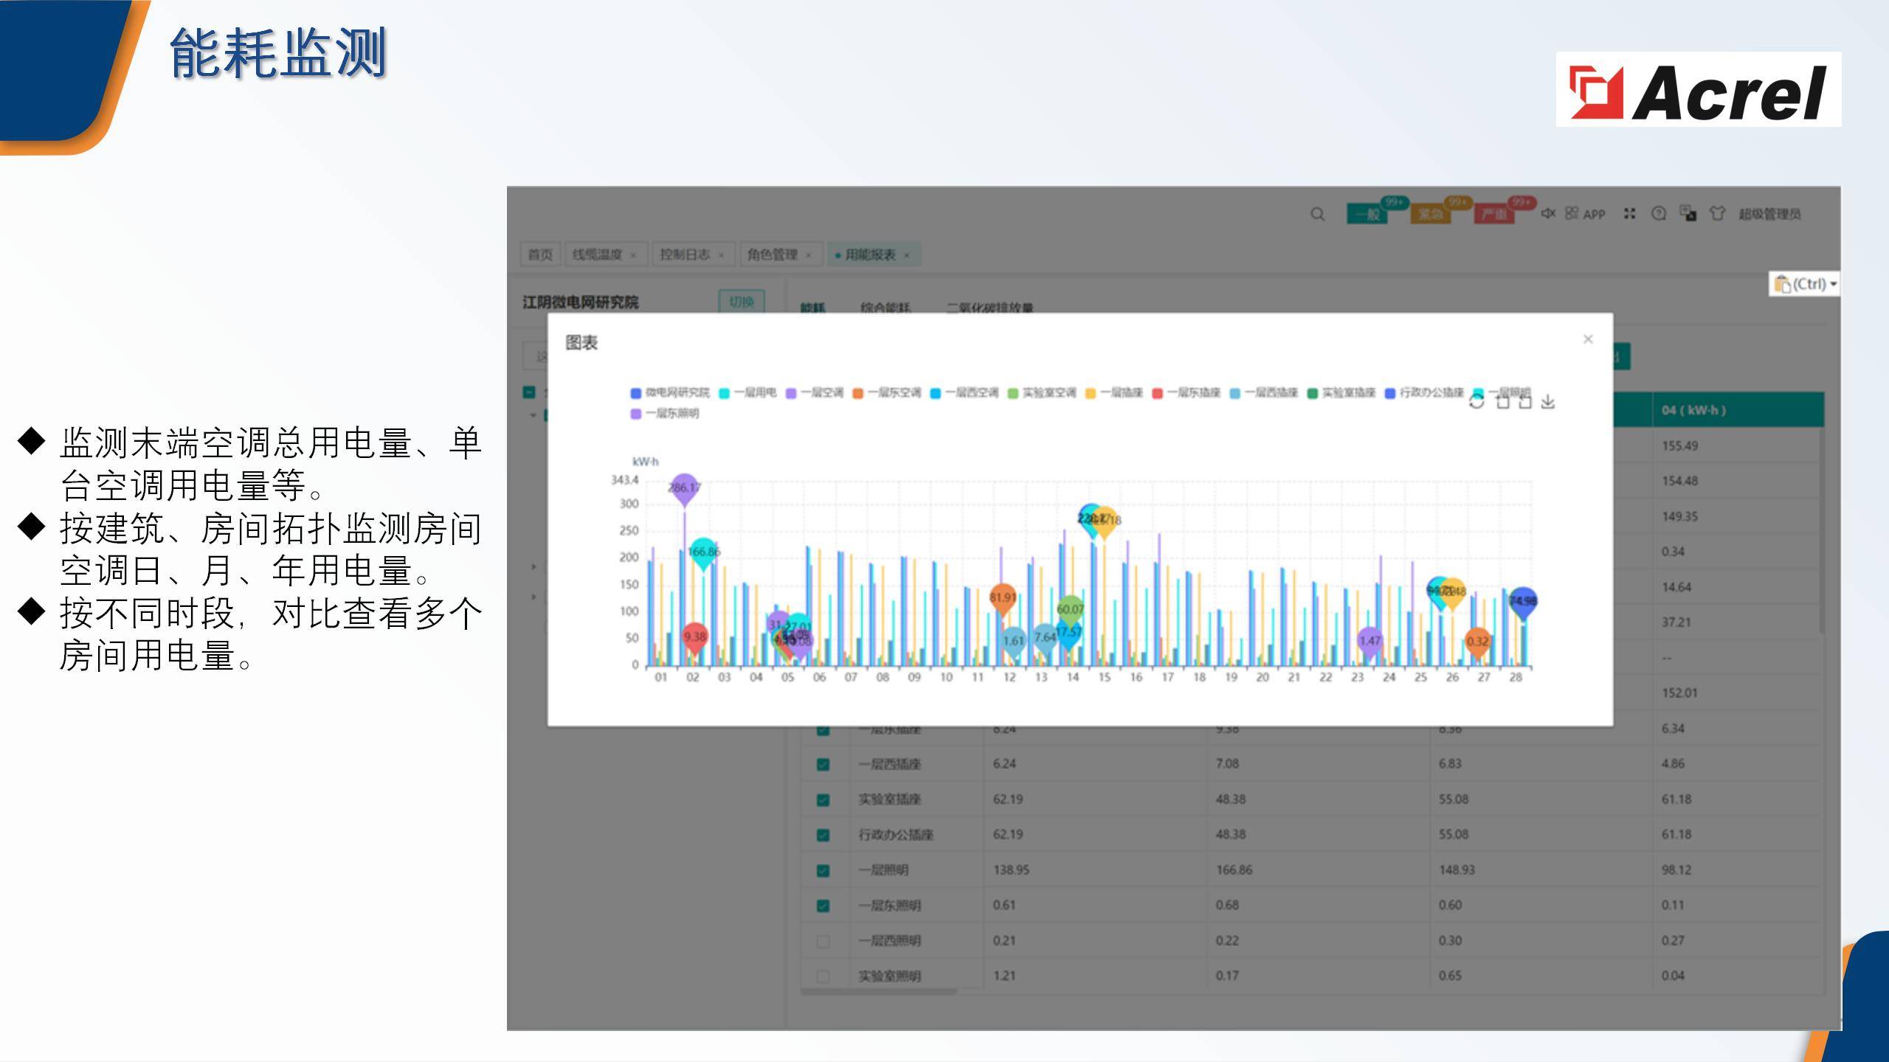Toggle the 微电网研究院 legend color swatch
Viewport: 1889px width, 1062px height.
[x=635, y=393]
